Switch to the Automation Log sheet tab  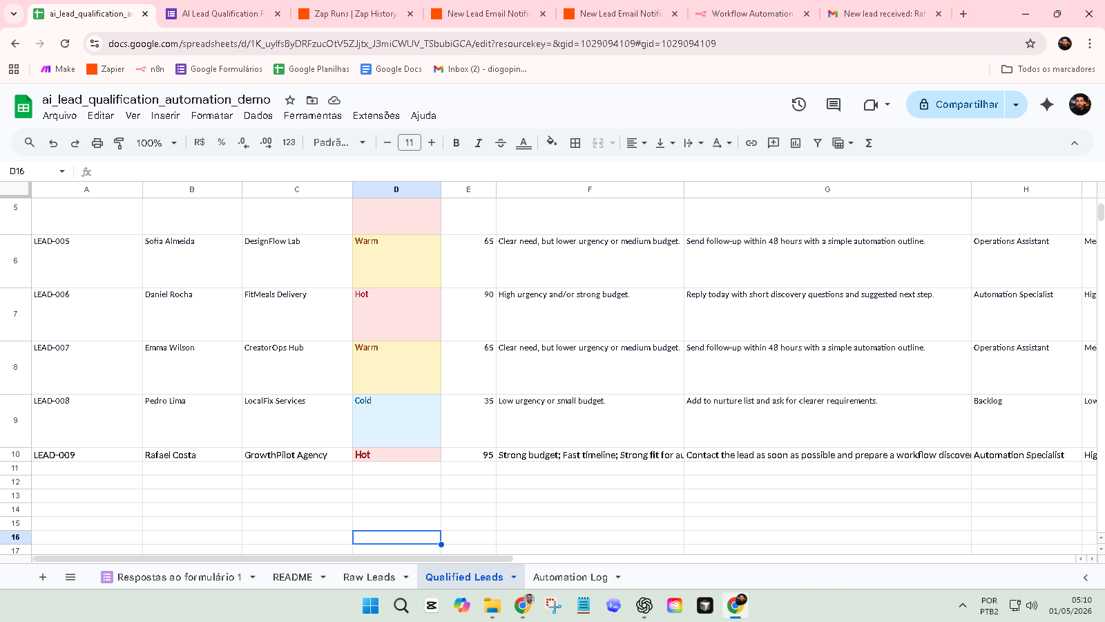[x=570, y=577]
